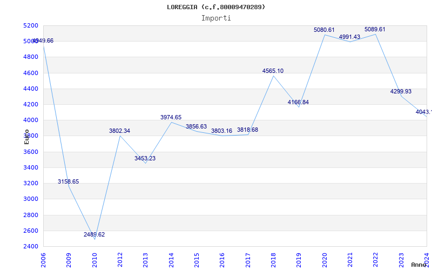
Task: Click the y-axis tick 5200
Action: [x=31, y=25]
